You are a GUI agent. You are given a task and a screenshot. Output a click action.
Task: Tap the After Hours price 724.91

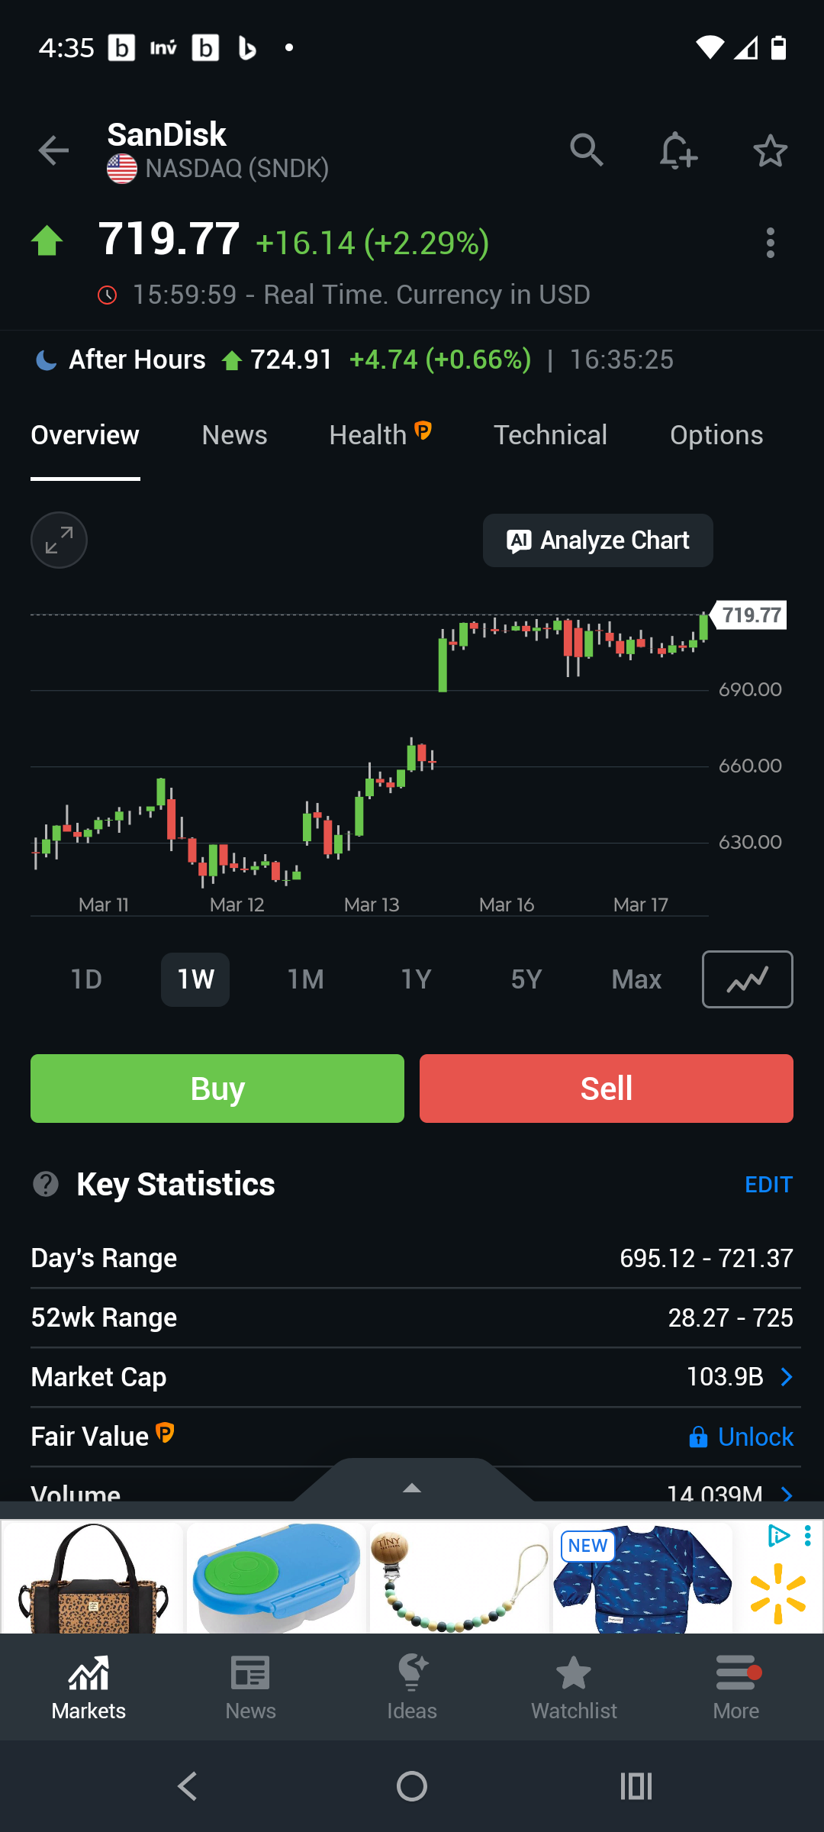coord(291,360)
